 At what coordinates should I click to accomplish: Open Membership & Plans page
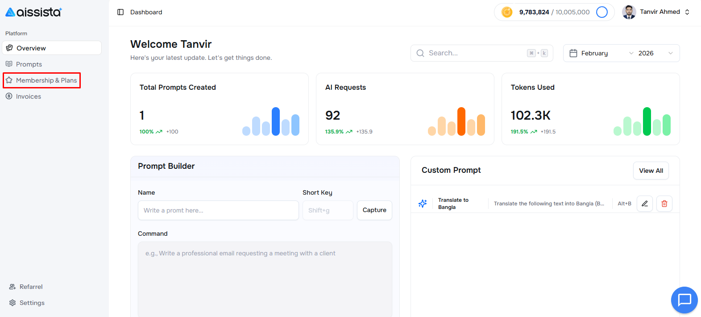tap(46, 80)
